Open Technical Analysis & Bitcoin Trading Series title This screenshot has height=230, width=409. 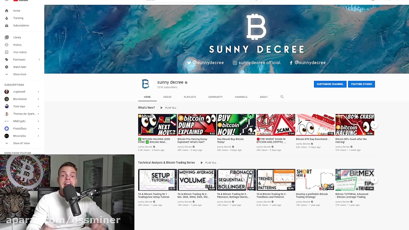point(166,163)
